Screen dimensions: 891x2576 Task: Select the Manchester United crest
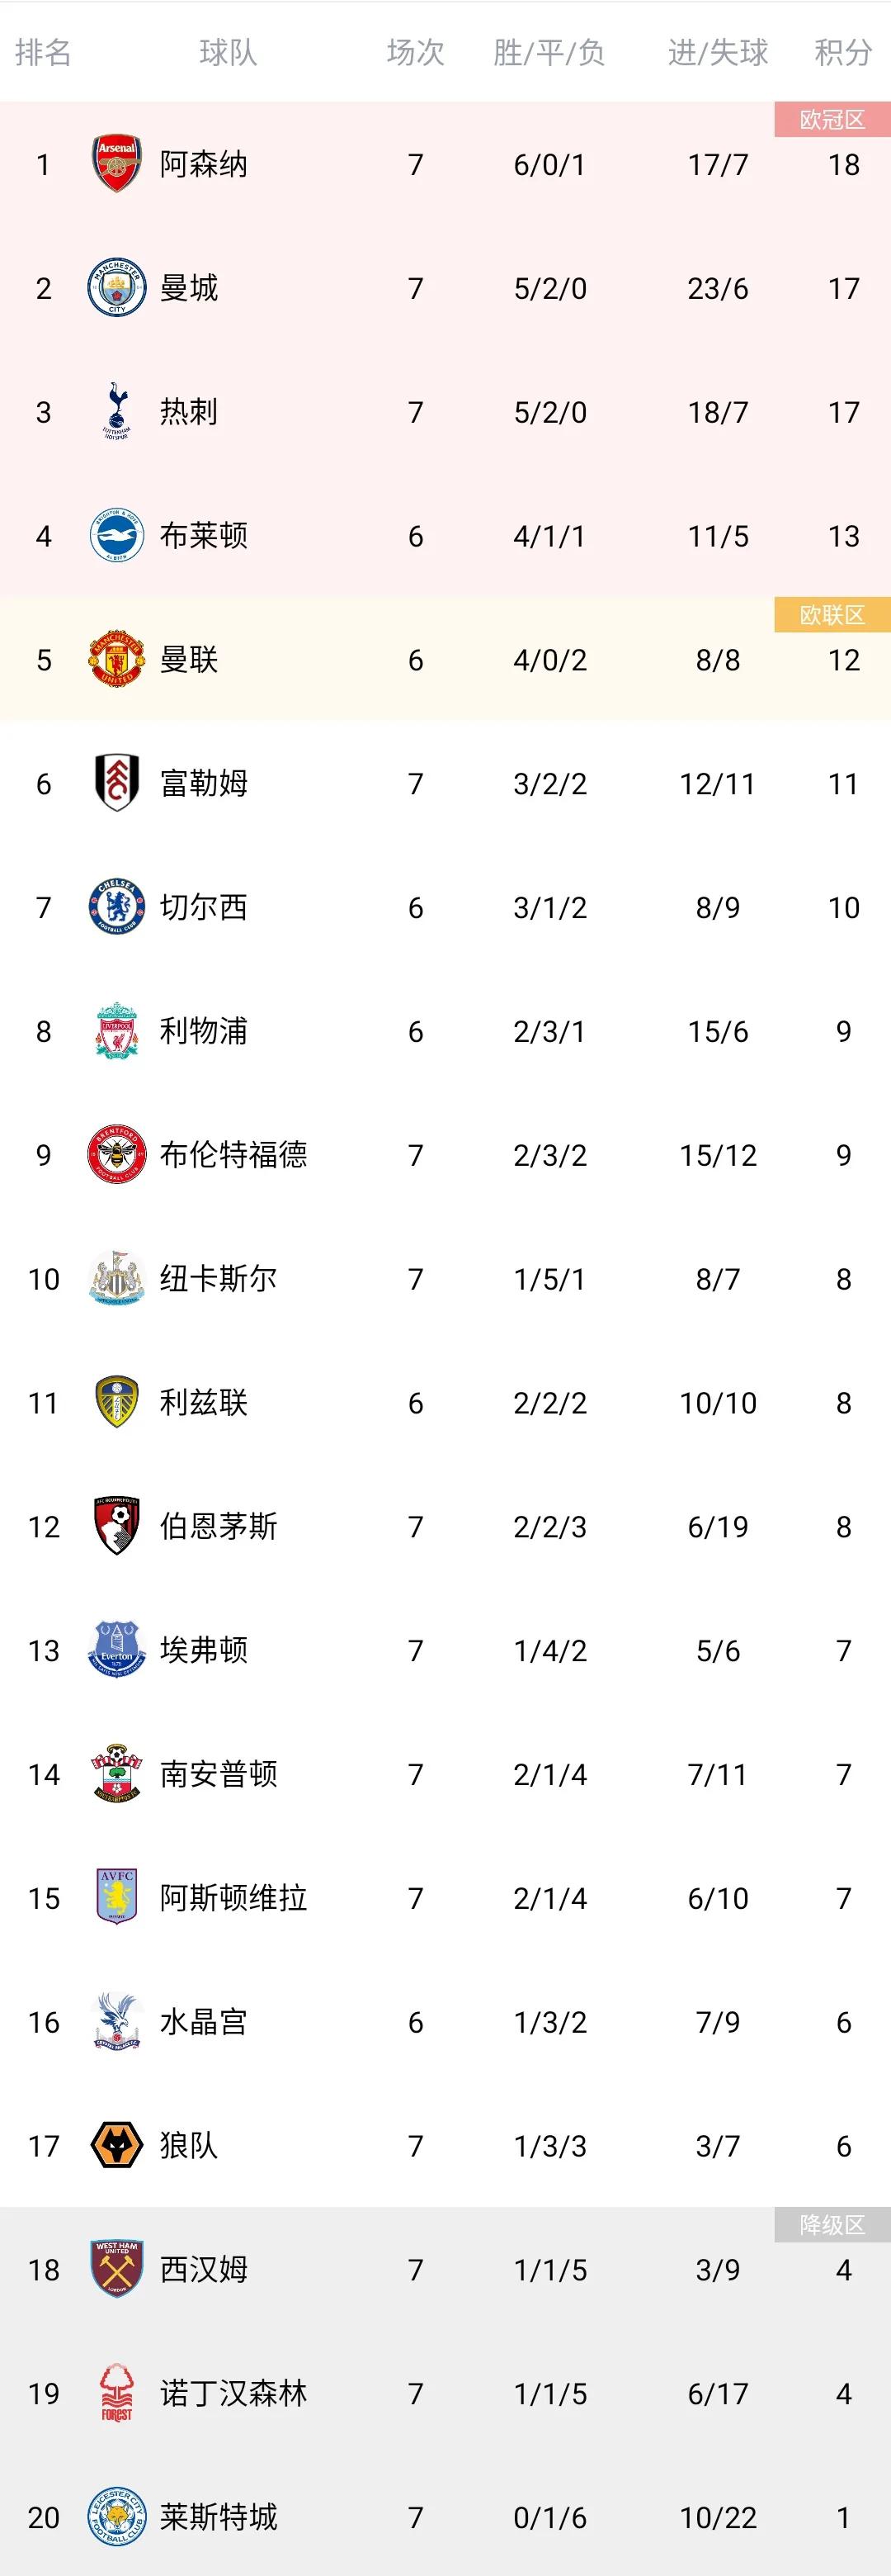[117, 660]
